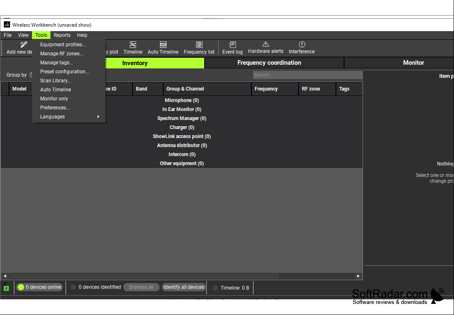454x315 pixels.
Task: Open the Timeline toolbar icon
Action: click(133, 45)
